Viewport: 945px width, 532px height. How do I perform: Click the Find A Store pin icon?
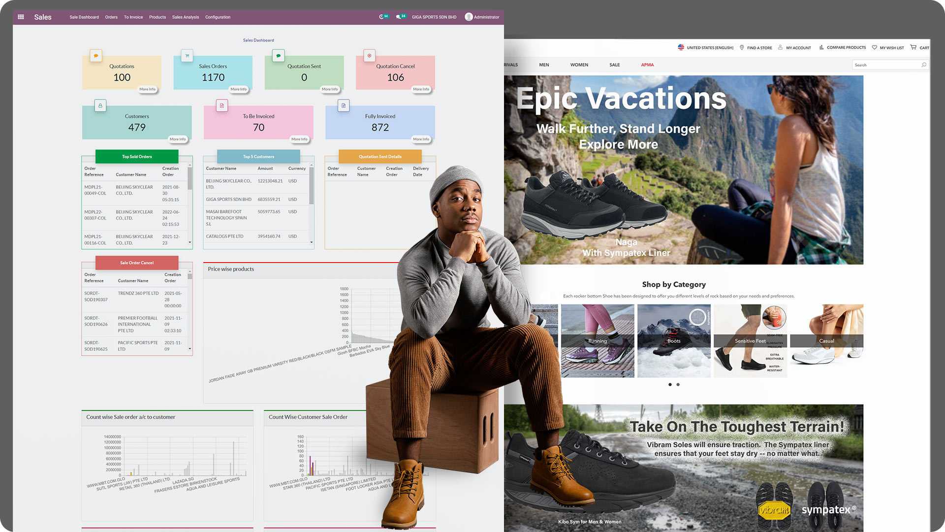point(742,47)
